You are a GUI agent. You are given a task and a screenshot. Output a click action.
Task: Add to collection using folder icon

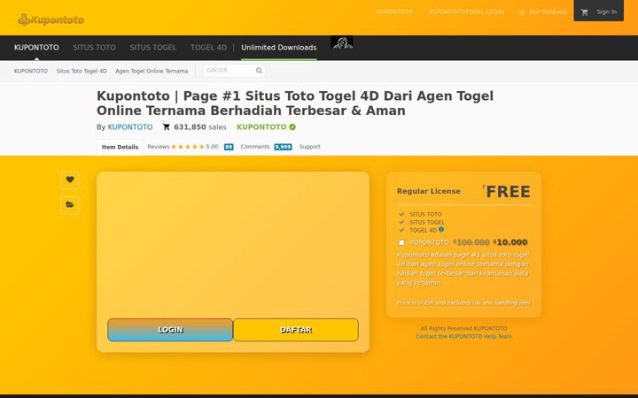click(70, 204)
